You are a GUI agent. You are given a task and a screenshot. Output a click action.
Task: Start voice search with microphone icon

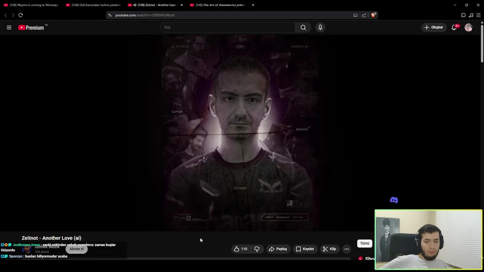(x=320, y=27)
